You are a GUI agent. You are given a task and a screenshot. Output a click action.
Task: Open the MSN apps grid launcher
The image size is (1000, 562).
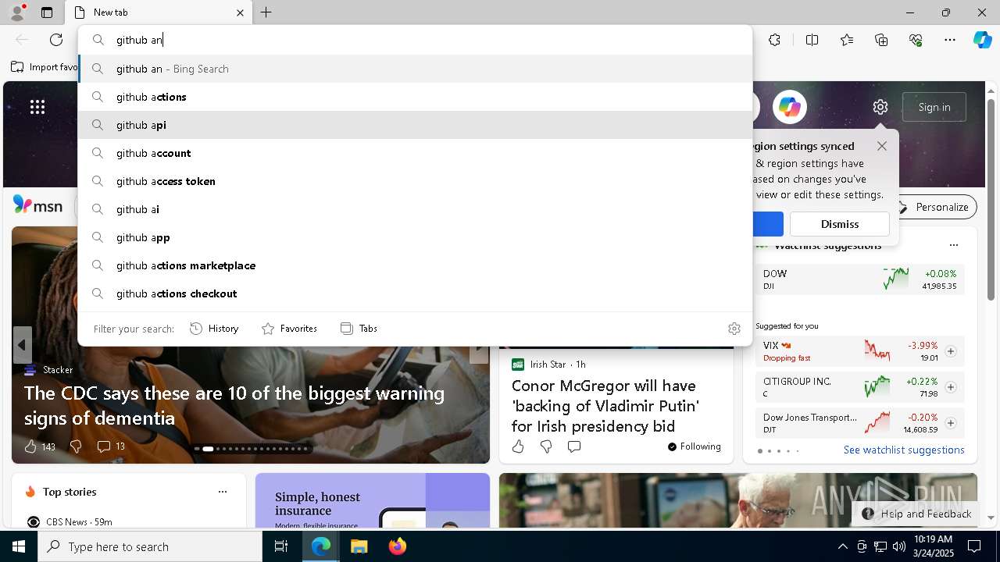click(37, 107)
